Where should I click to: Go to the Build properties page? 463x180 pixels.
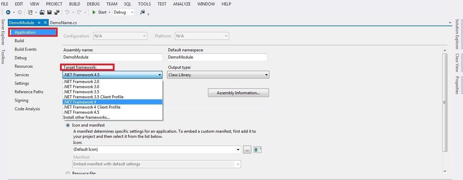click(19, 41)
